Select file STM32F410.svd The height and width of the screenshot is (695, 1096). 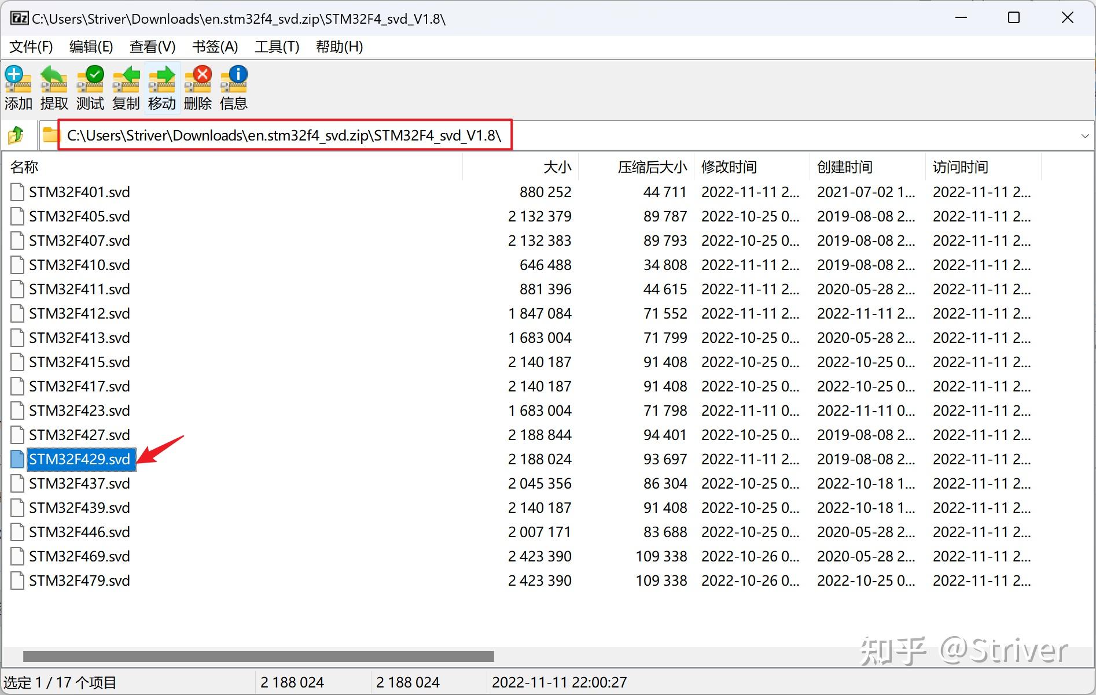click(x=80, y=265)
